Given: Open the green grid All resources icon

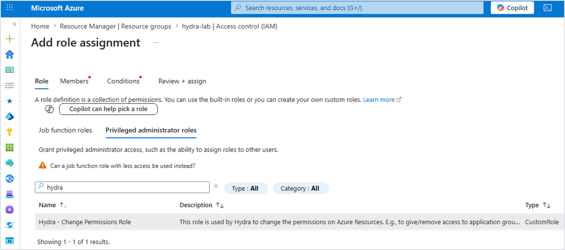Looking at the screenshot, I should (10, 147).
